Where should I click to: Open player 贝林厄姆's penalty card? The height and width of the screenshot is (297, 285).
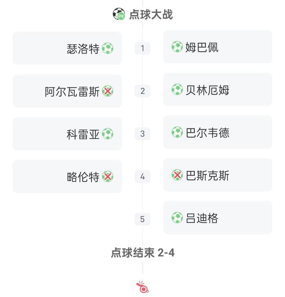click(218, 90)
